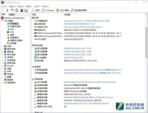This screenshot has height=113, width=148.
Task: Open QuadCore Intel Core i7-7700HQ link
Action: pos(87,21)
